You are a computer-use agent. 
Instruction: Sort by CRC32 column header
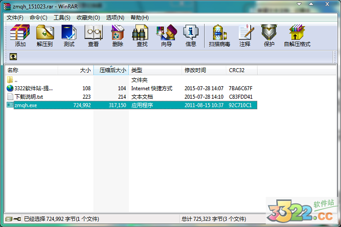(242, 70)
